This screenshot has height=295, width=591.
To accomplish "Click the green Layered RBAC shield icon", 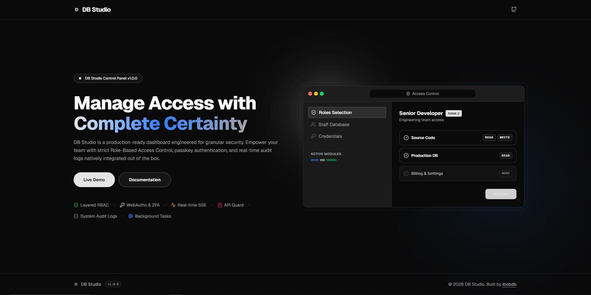I will (76, 205).
